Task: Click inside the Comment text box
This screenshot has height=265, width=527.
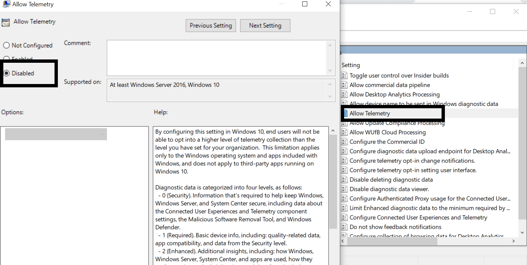Action: tap(217, 58)
